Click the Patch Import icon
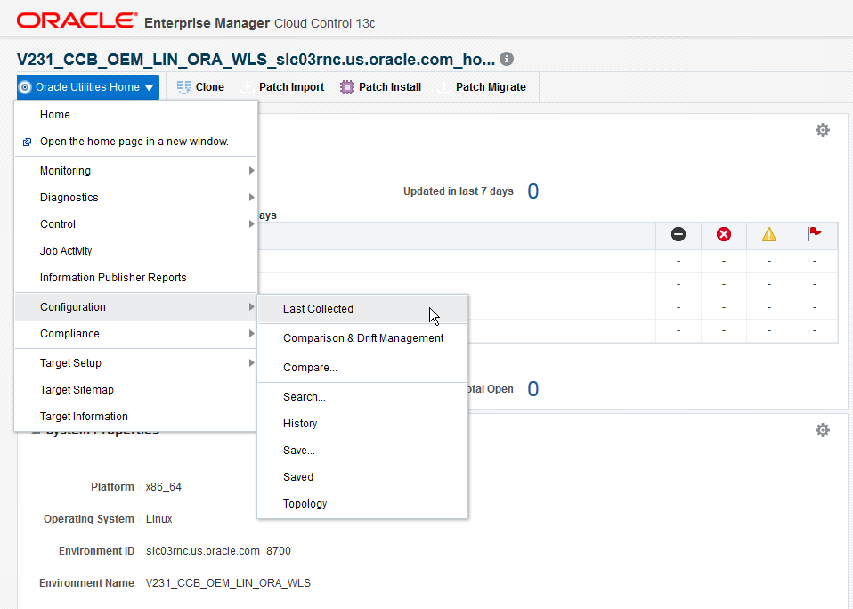 [x=247, y=87]
